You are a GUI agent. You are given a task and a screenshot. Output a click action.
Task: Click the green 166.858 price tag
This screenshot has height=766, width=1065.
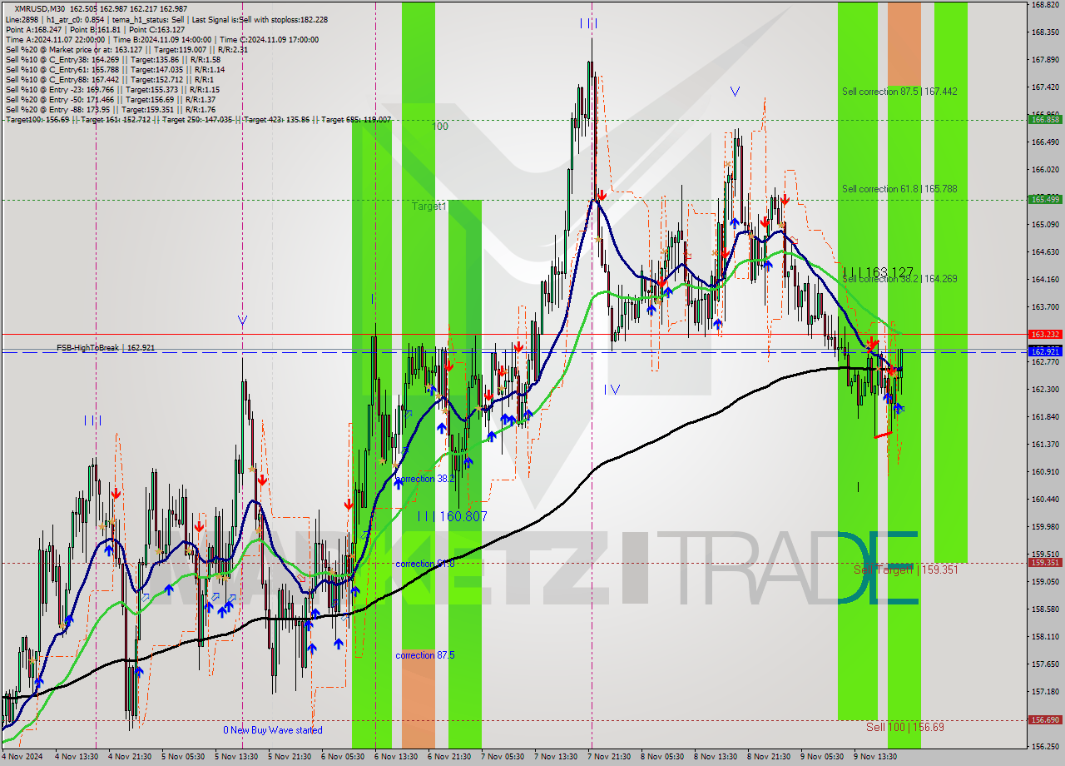[x=1046, y=119]
